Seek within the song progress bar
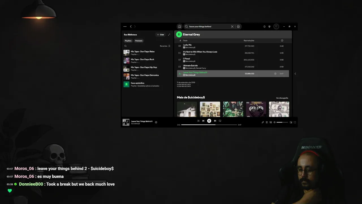The height and width of the screenshot is (204, 362). (x=209, y=125)
